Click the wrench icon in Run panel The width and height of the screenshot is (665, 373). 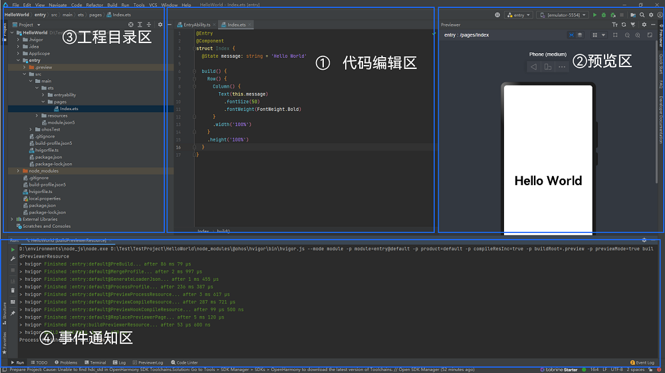[x=13, y=259]
